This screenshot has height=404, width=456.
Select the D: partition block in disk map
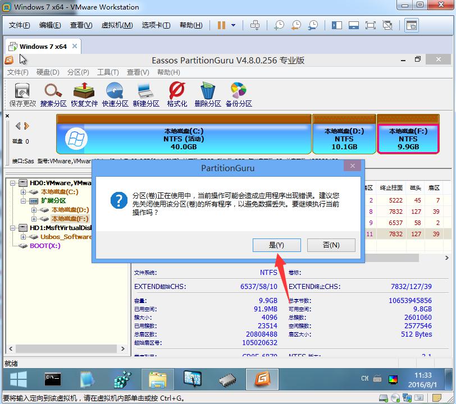(x=344, y=134)
